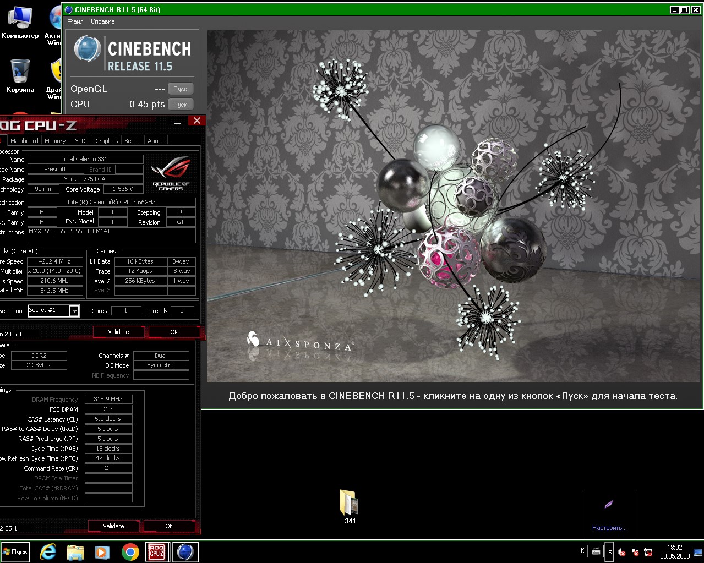Open File Explorer from the taskbar

point(75,551)
